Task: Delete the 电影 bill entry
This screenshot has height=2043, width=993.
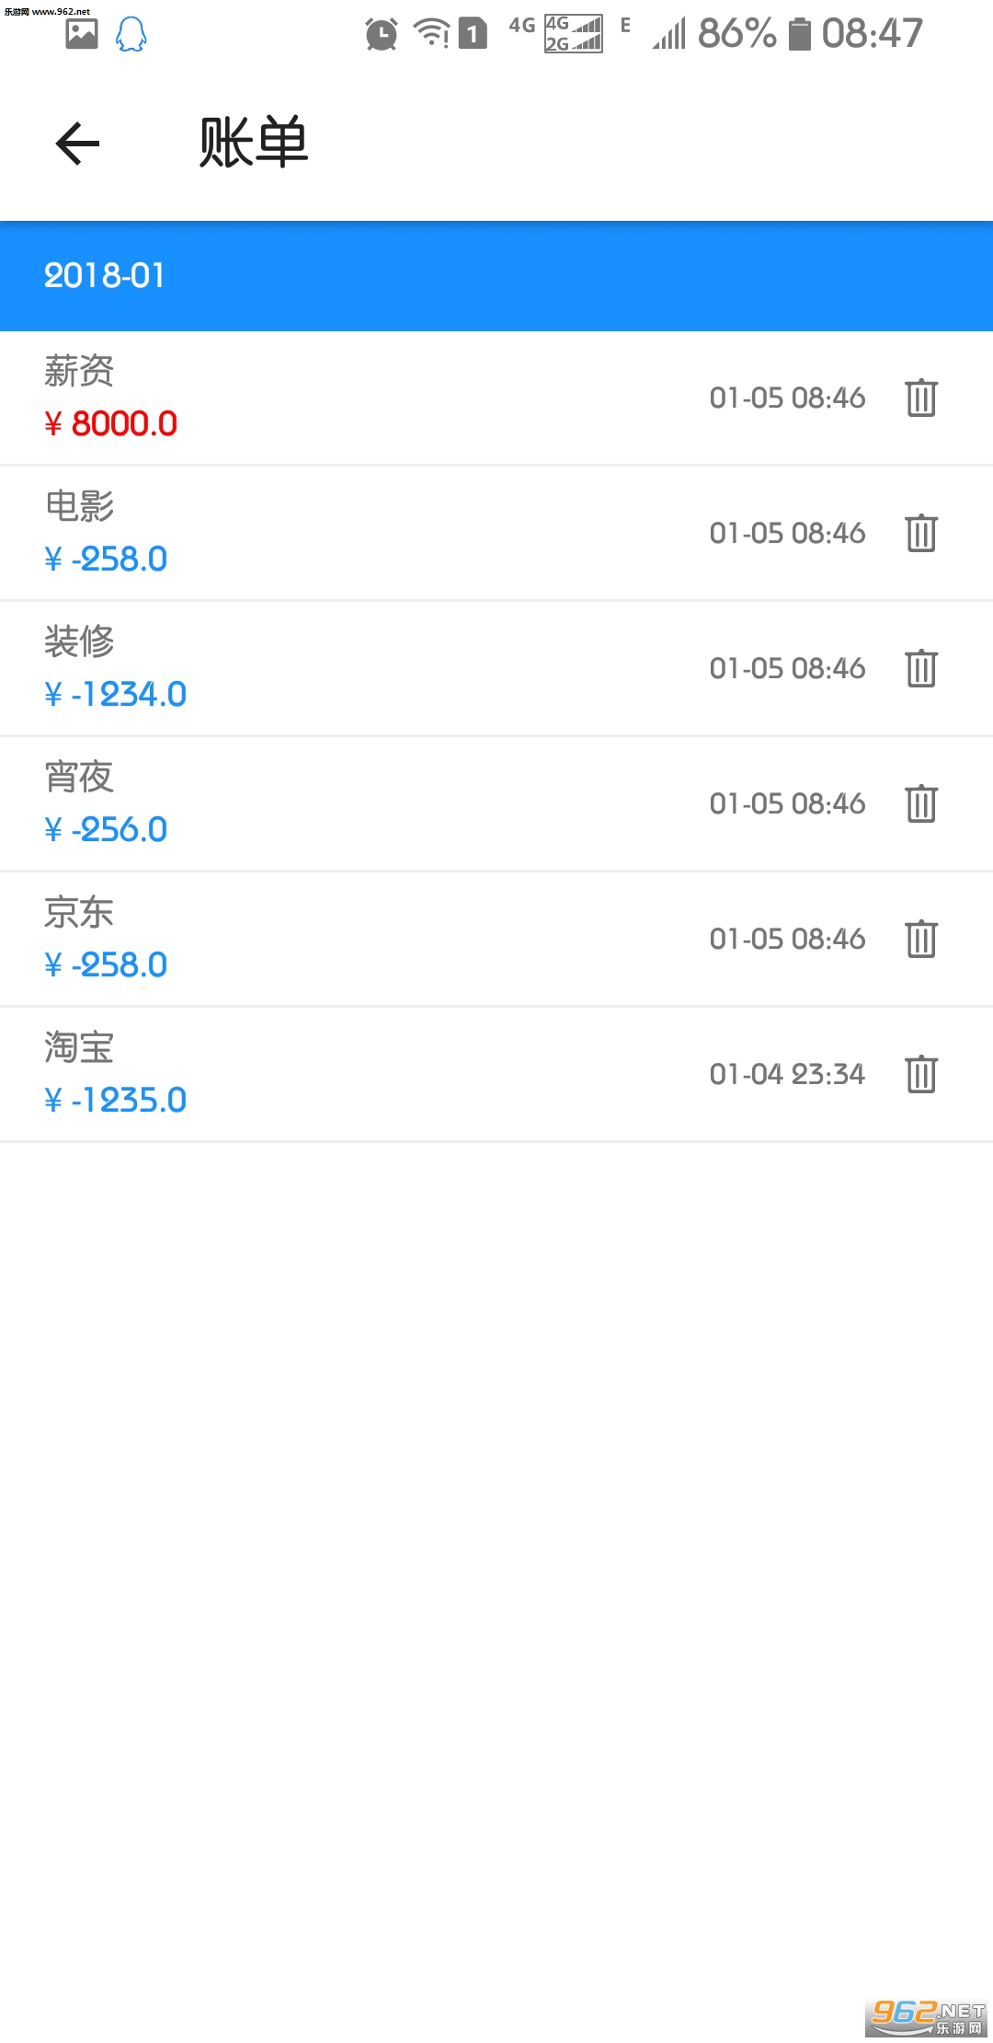Action: (920, 533)
